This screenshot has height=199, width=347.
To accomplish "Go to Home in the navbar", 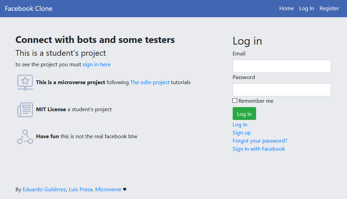I will 286,8.
